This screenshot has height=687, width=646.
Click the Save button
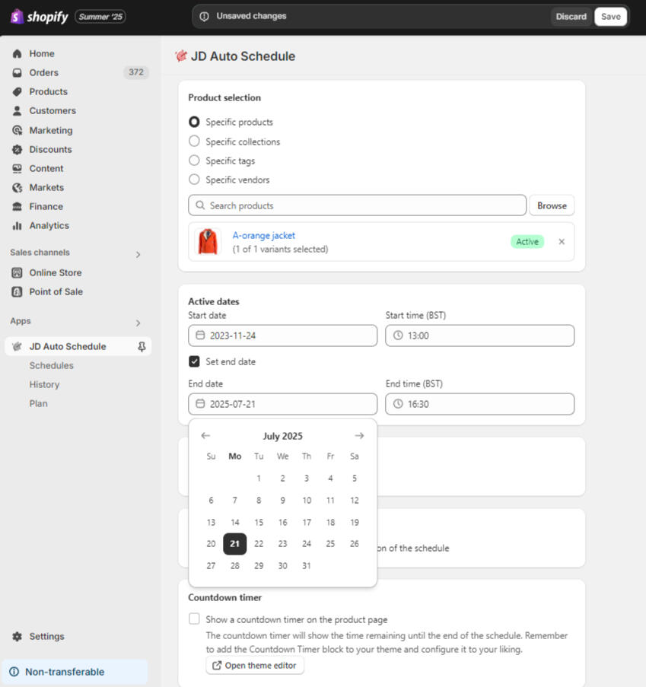(610, 17)
